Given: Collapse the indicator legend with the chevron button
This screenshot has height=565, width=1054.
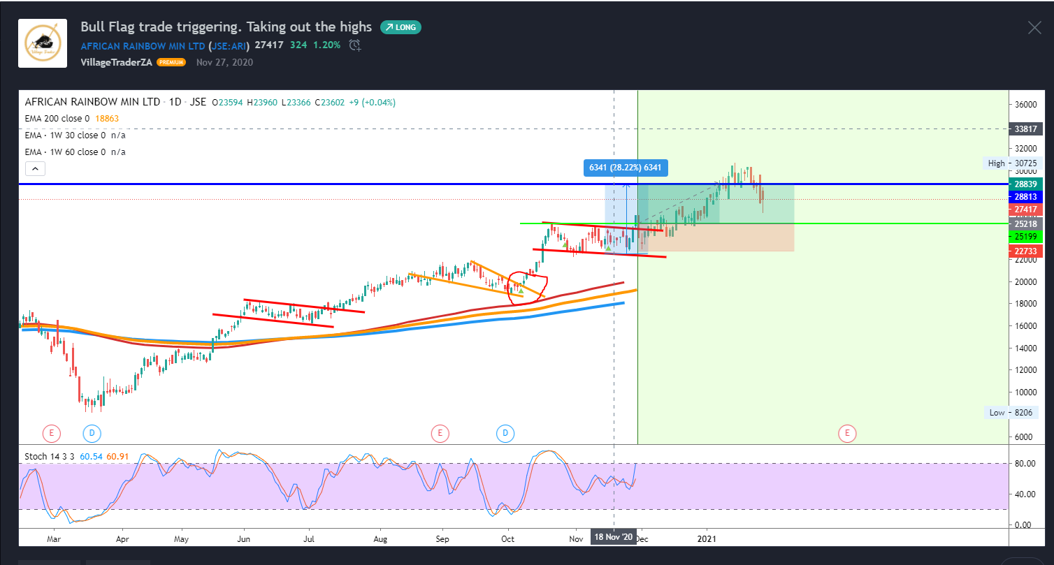Looking at the screenshot, I should point(35,168).
